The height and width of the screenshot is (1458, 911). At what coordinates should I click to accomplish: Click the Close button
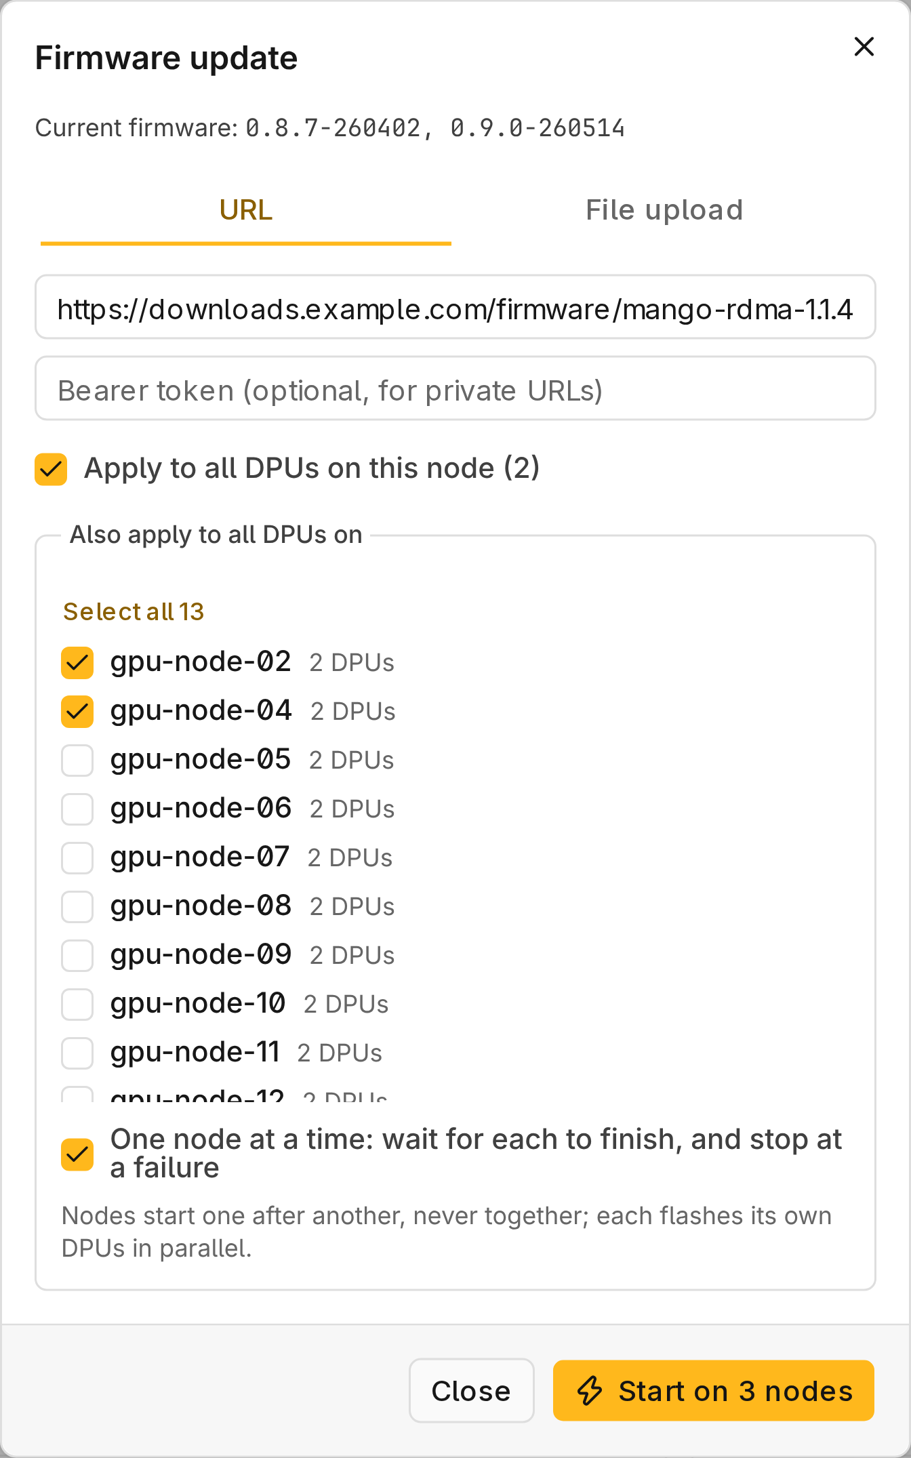coord(472,1390)
